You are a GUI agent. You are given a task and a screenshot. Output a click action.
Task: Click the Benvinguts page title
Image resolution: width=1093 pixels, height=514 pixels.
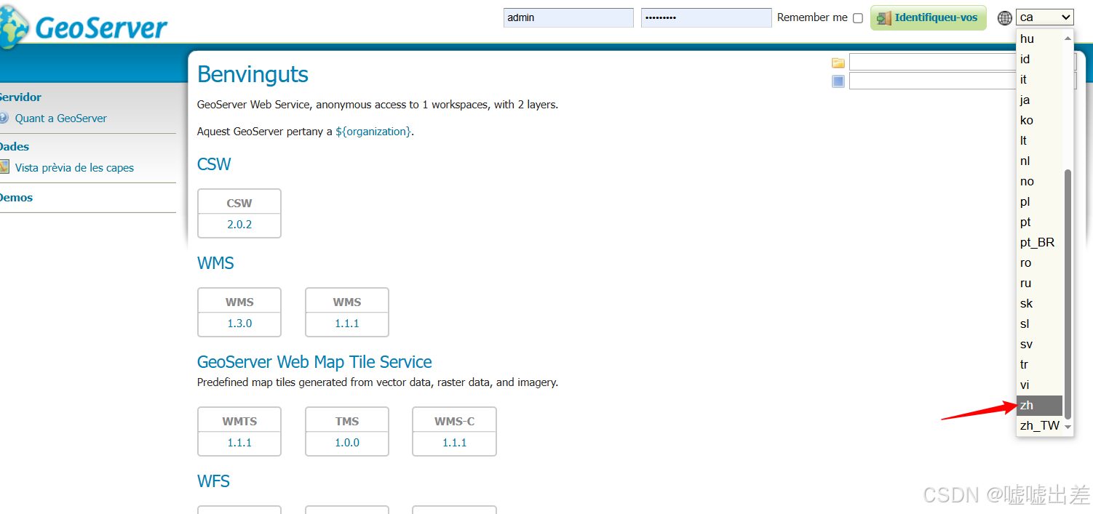pyautogui.click(x=253, y=74)
